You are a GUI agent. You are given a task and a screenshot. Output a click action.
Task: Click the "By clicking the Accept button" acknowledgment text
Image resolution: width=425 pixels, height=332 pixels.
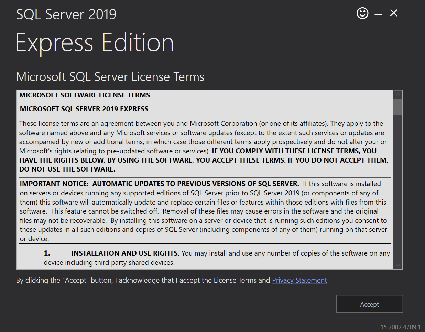coord(143,280)
